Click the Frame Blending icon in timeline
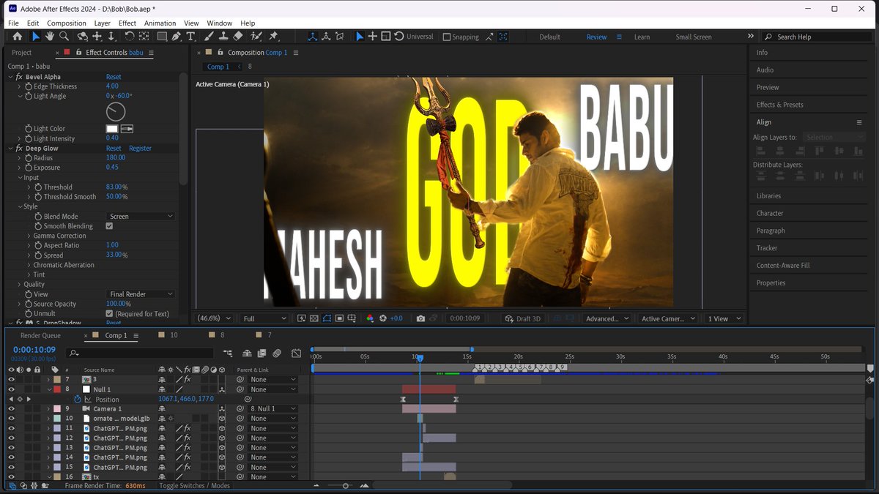The height and width of the screenshot is (494, 879). [x=261, y=353]
